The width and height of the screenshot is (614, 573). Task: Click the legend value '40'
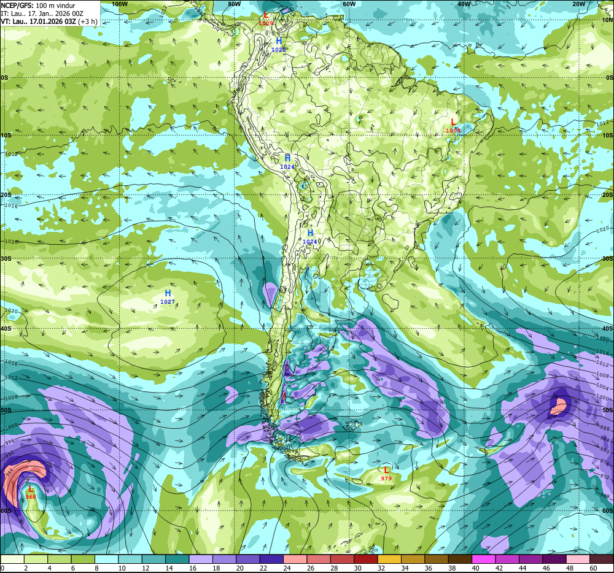click(475, 568)
